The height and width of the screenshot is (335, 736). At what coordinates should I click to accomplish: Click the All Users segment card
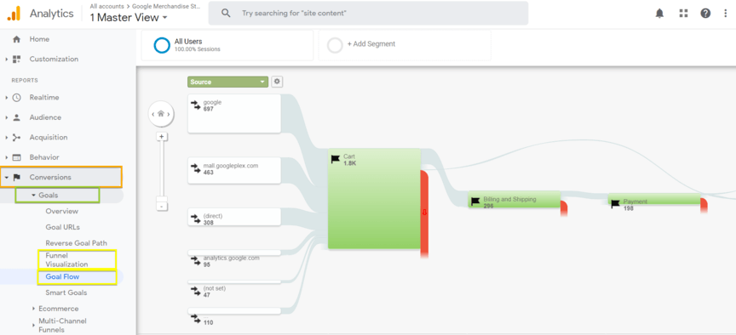coord(227,45)
